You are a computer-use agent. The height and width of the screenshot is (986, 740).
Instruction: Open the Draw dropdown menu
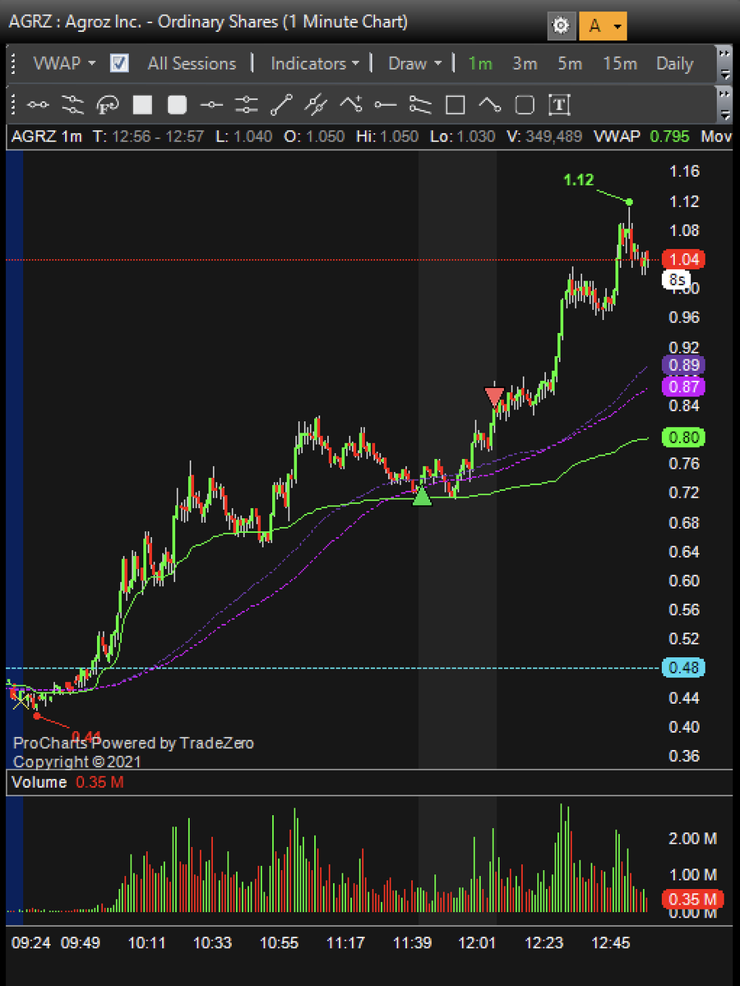pyautogui.click(x=415, y=63)
